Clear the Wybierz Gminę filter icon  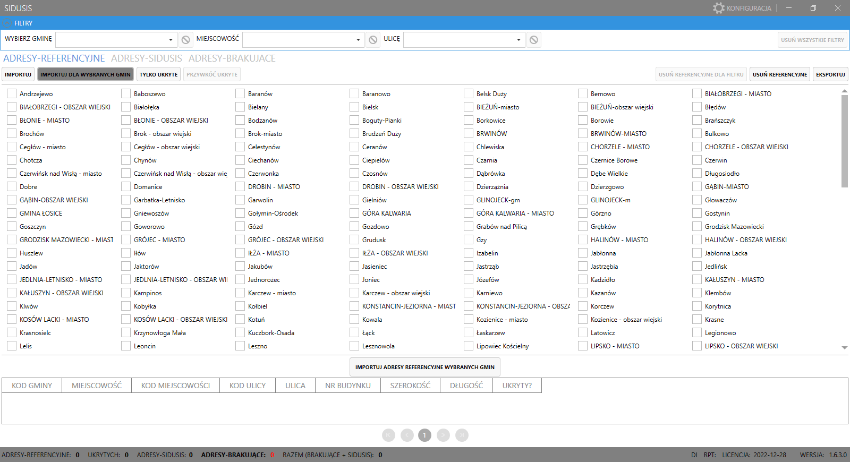tap(185, 40)
